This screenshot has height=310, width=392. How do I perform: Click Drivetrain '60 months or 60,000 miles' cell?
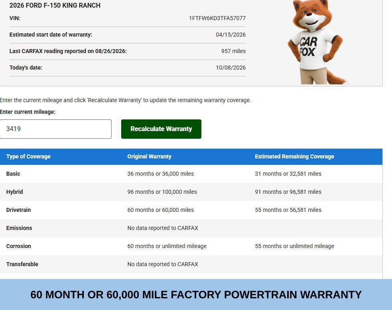(160, 210)
